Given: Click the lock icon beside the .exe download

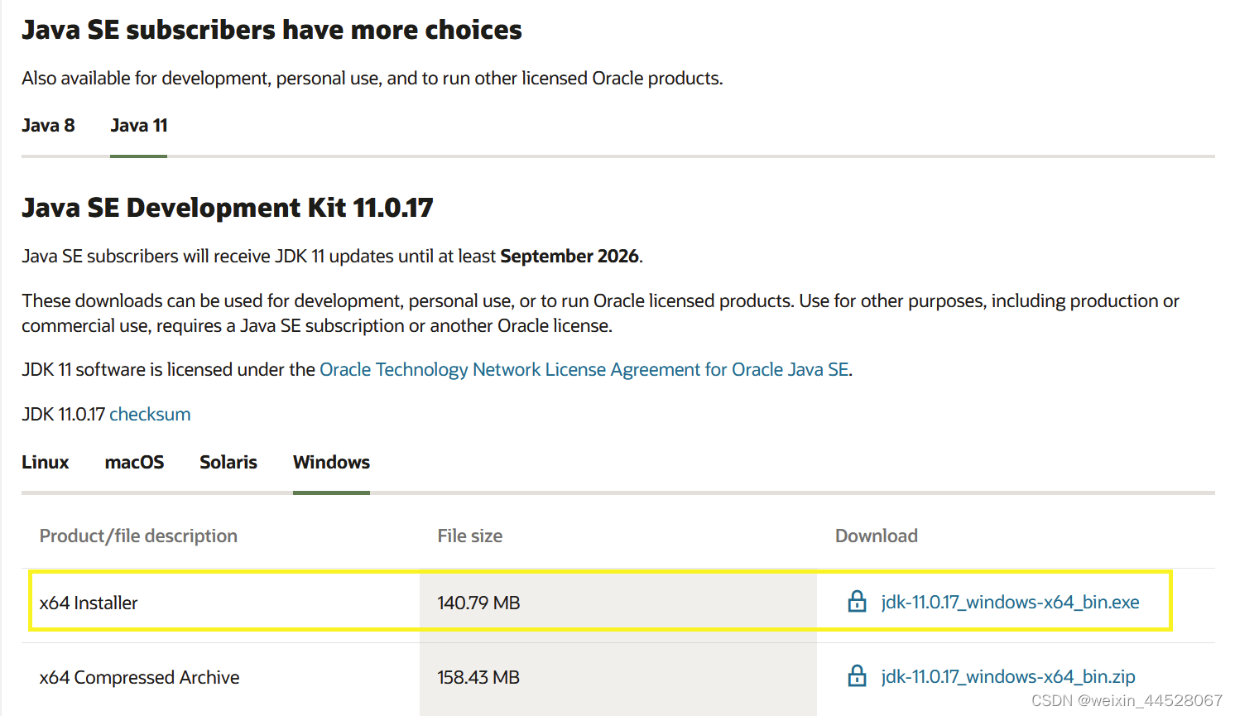Looking at the screenshot, I should tap(857, 602).
